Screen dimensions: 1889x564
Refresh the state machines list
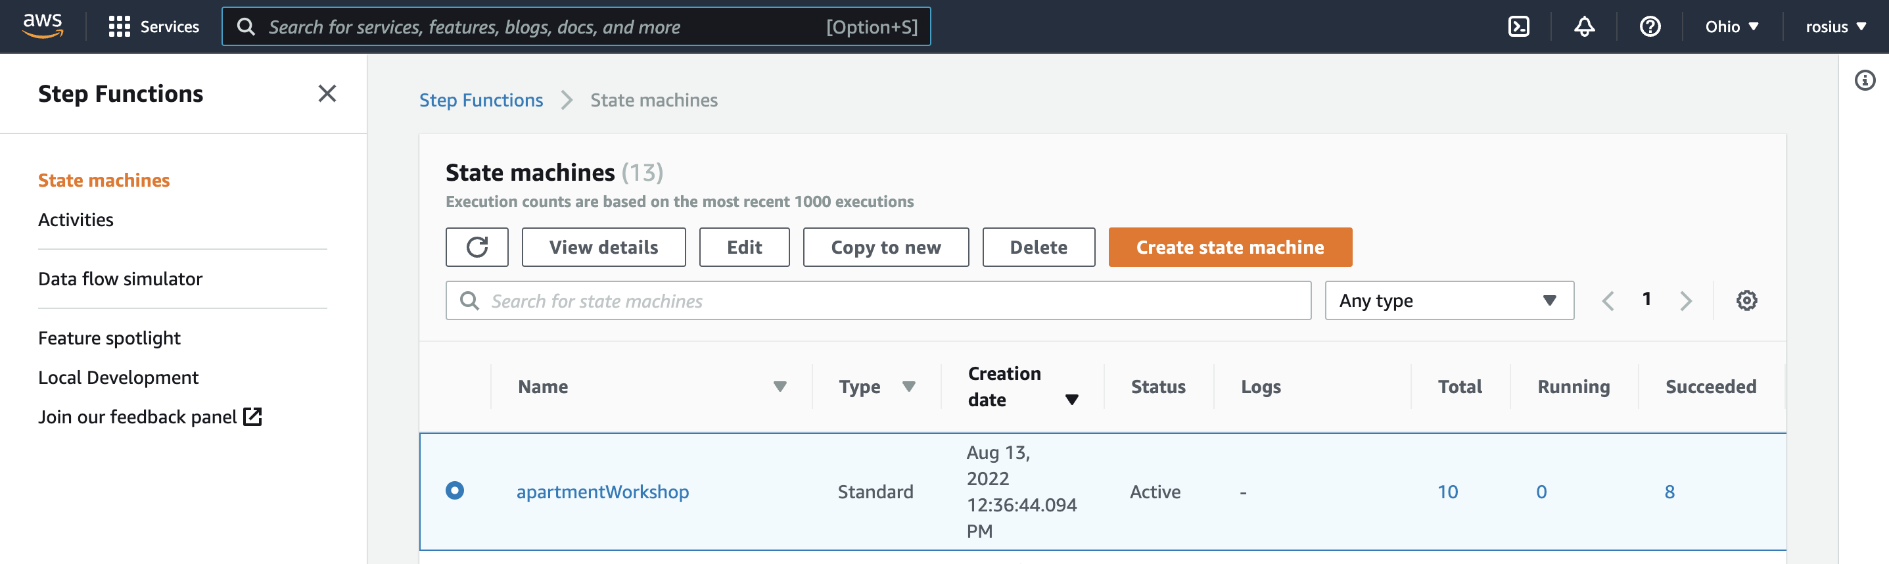tap(477, 247)
